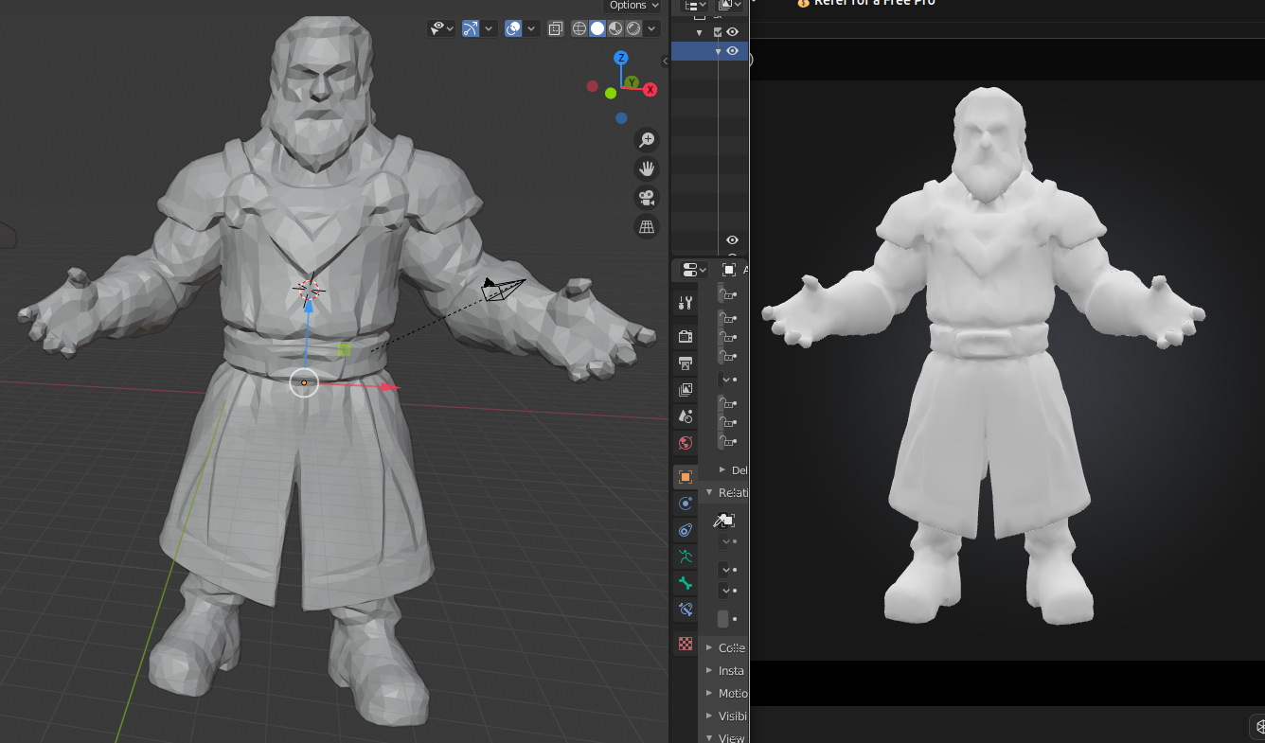Toggle camera view with camera icon
Image resolution: width=1265 pixels, height=743 pixels.
tap(648, 198)
